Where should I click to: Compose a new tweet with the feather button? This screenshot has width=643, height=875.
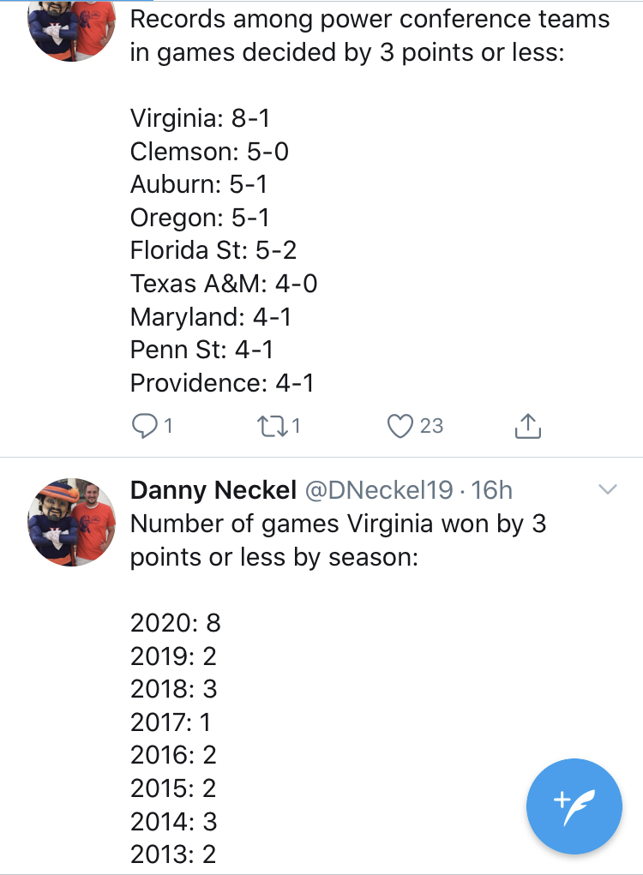(x=574, y=806)
